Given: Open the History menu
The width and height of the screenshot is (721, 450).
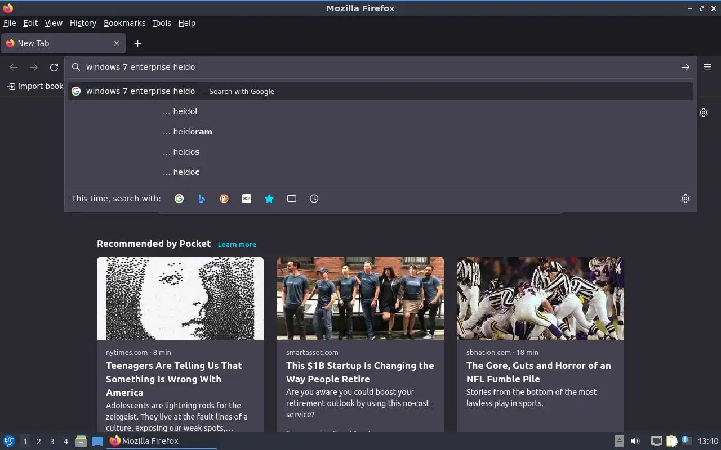Looking at the screenshot, I should [83, 23].
